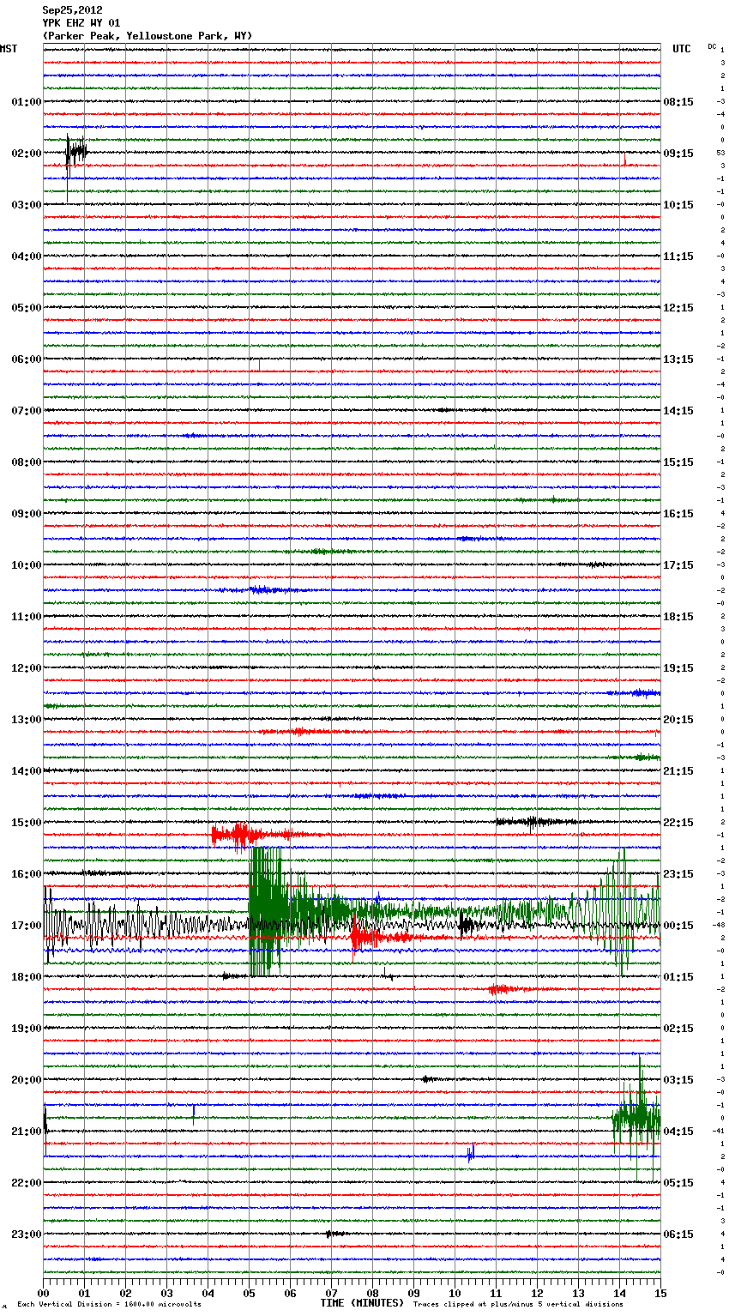This screenshot has height=1316, width=729.
Task: Click the 00:15 UTC time label
Action: coord(678,926)
